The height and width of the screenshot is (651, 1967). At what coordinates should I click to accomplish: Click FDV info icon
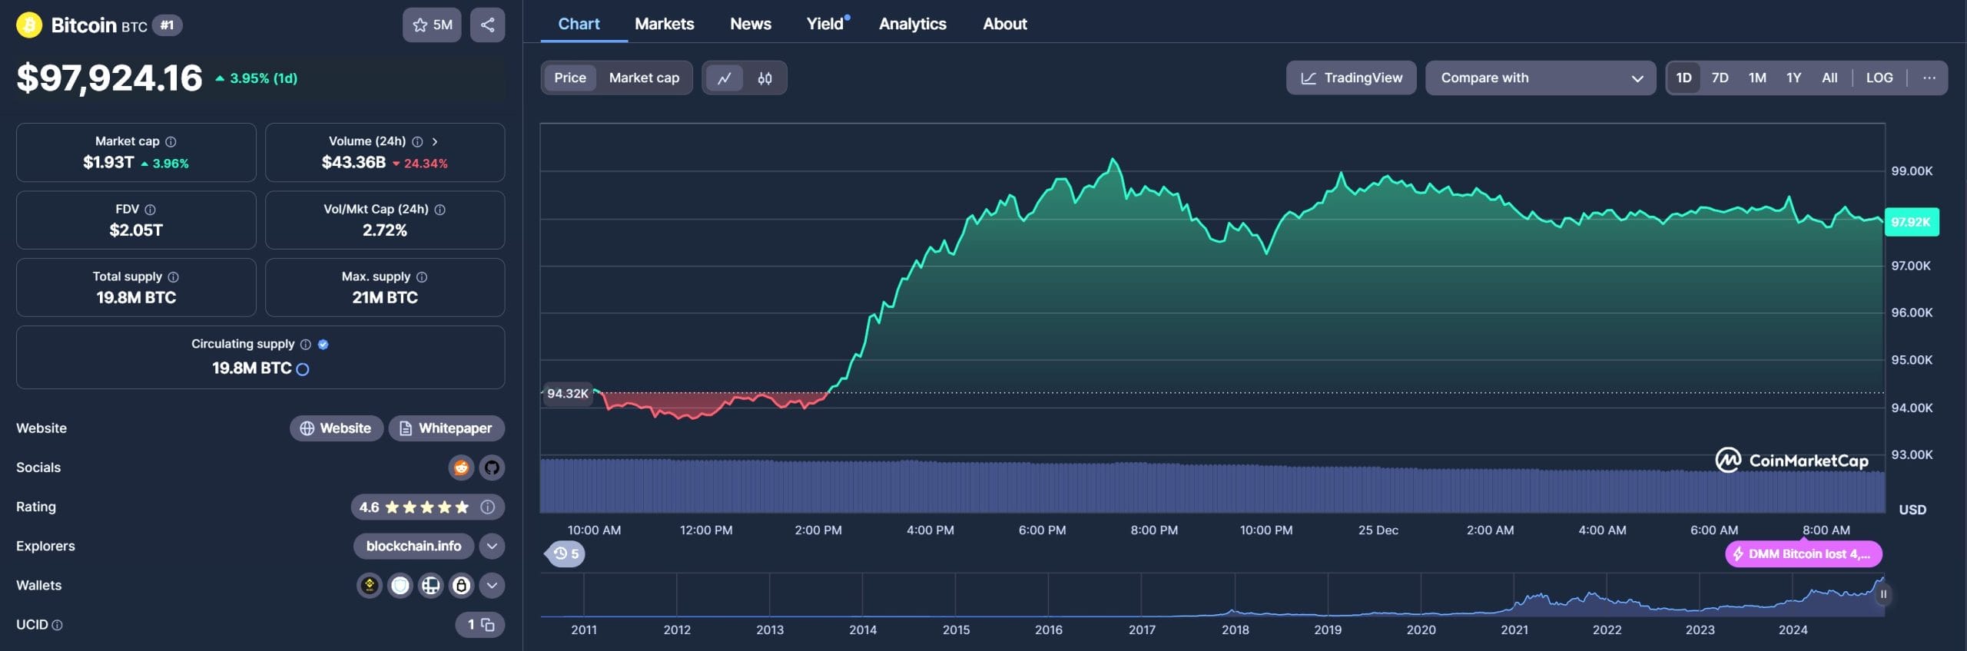151,210
